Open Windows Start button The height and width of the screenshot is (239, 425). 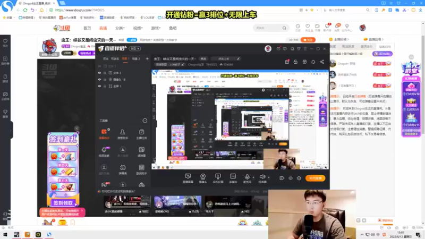tap(5, 235)
